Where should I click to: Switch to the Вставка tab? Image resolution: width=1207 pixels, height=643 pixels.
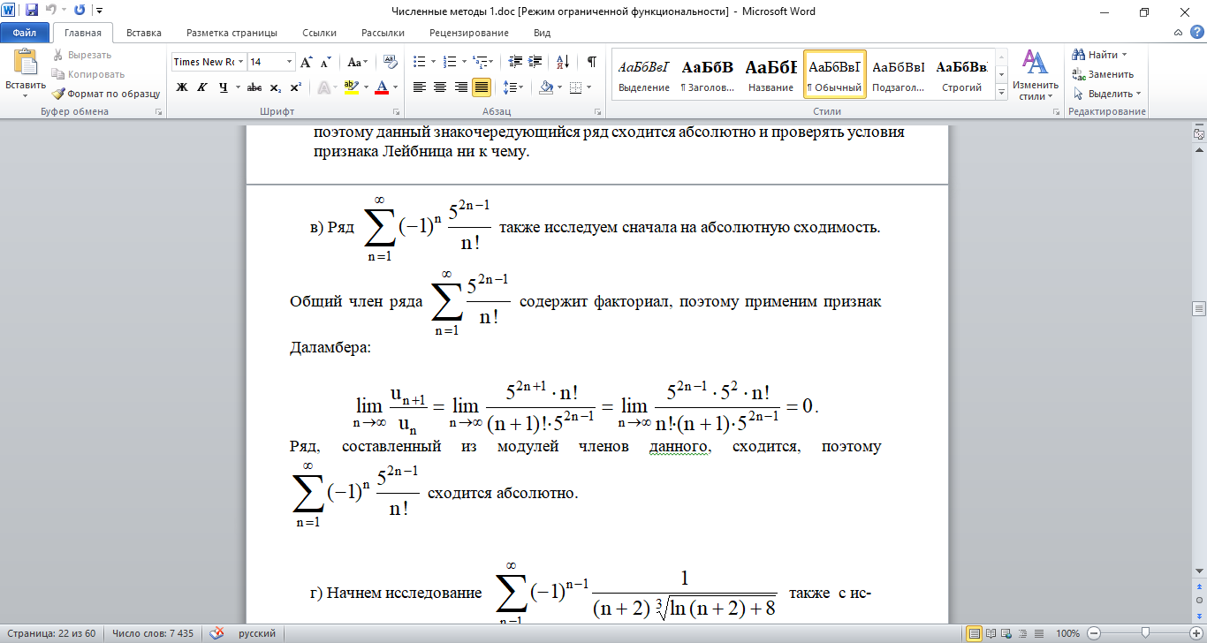click(x=143, y=33)
